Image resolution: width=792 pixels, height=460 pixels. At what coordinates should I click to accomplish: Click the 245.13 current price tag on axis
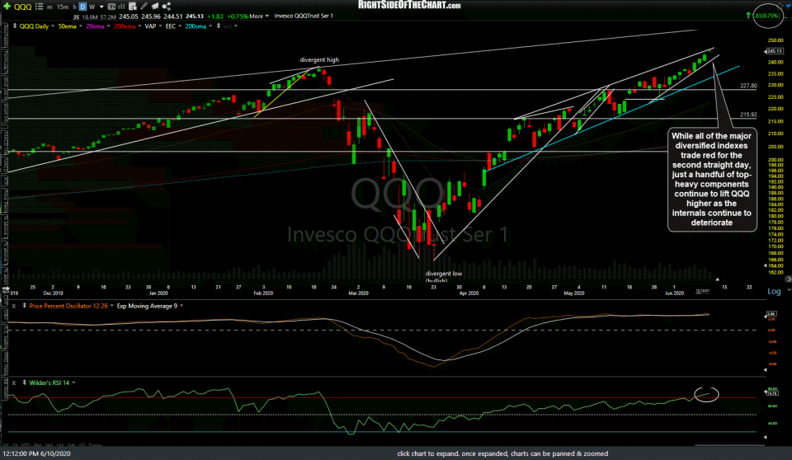(x=775, y=51)
